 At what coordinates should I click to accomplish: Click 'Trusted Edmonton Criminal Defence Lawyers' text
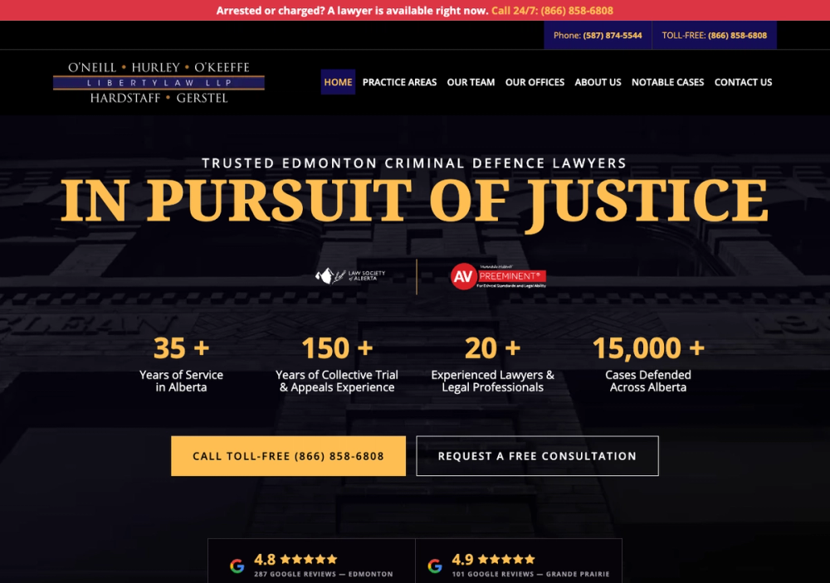pyautogui.click(x=414, y=163)
